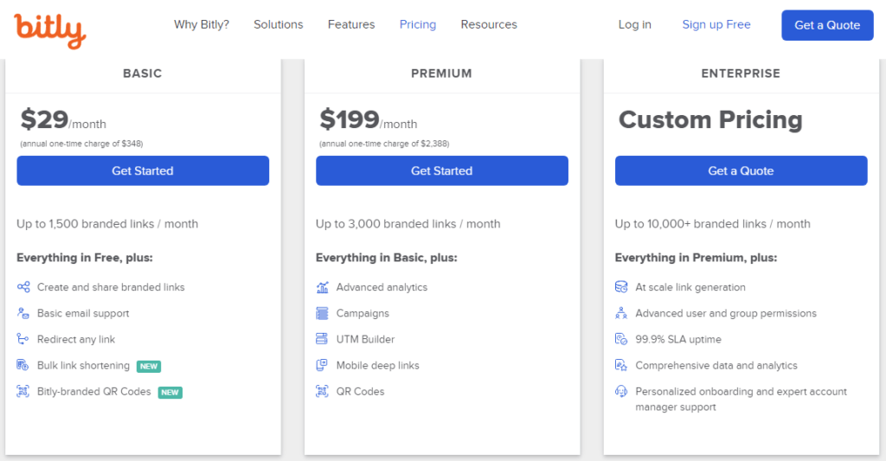Image resolution: width=886 pixels, height=461 pixels.
Task: Click the Sign up Free link
Action: (x=716, y=24)
